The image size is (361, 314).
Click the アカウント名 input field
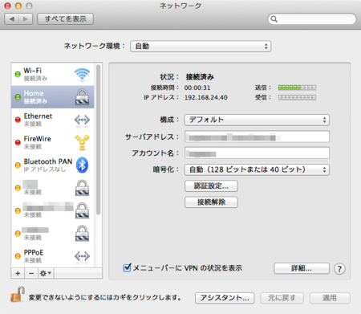pos(257,153)
